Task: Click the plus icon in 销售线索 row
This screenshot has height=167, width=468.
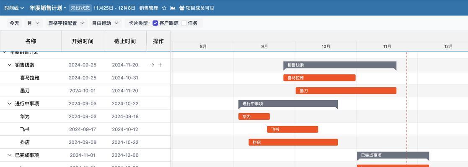Action: tap(160, 65)
